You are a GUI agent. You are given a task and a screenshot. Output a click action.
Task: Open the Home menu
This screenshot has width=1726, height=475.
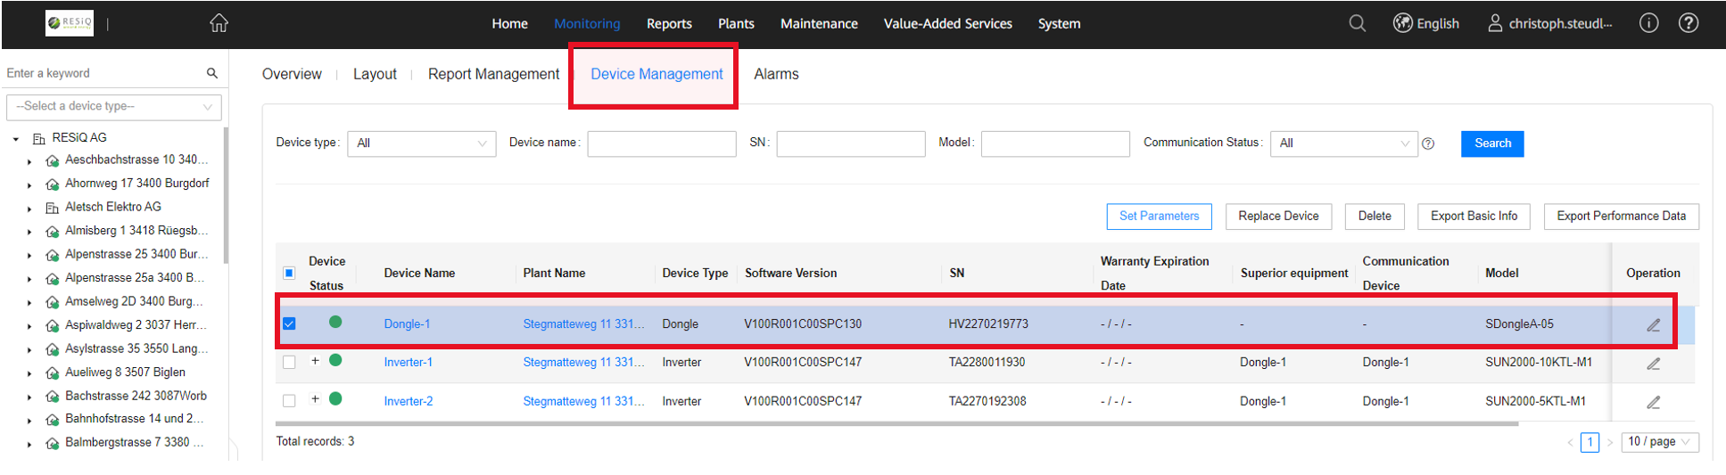[x=509, y=24]
